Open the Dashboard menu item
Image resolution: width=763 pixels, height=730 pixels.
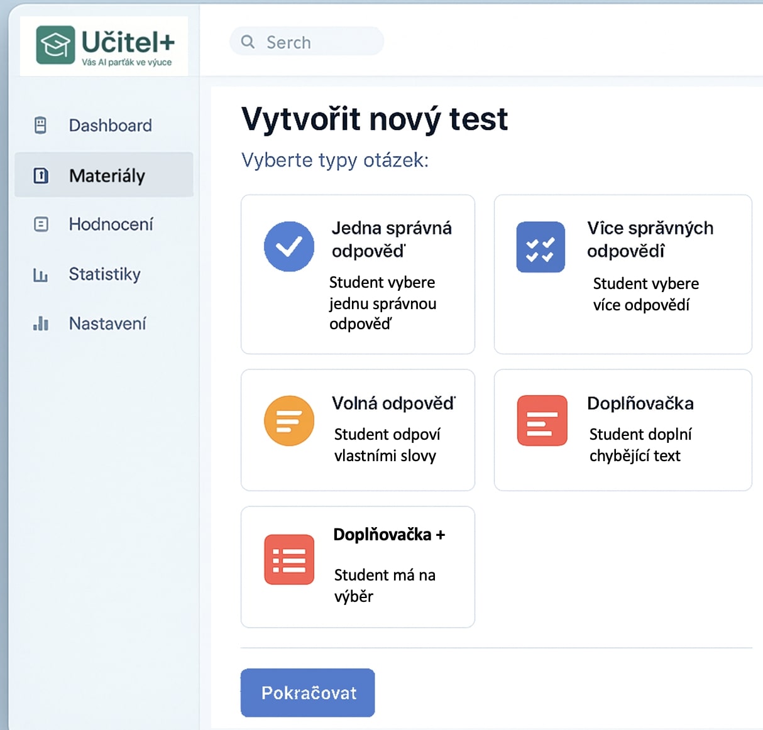110,126
